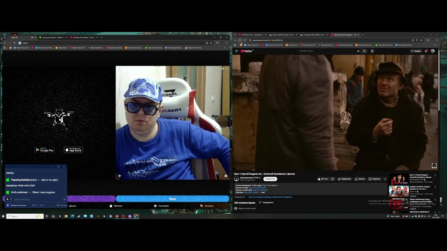
Task: Open the 'Rain today' weather widget
Action: coord(393,216)
